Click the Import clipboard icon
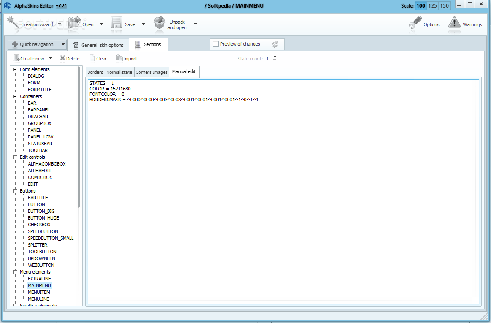This screenshot has width=491, height=323. coord(119,58)
